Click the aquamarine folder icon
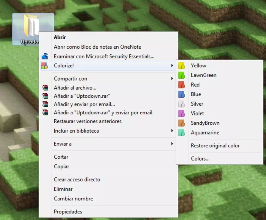The image size is (266, 220). 181,133
